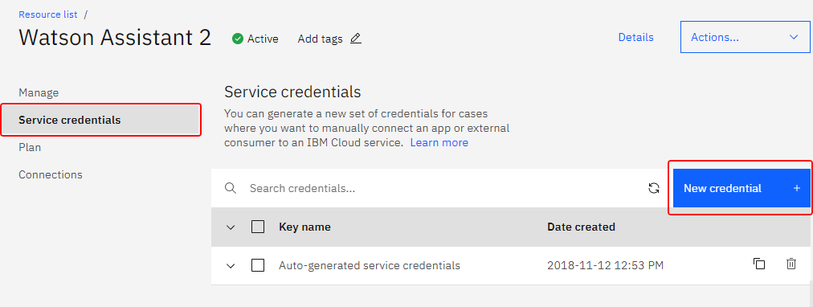Click the pencil icon next to Add tags

(x=355, y=39)
